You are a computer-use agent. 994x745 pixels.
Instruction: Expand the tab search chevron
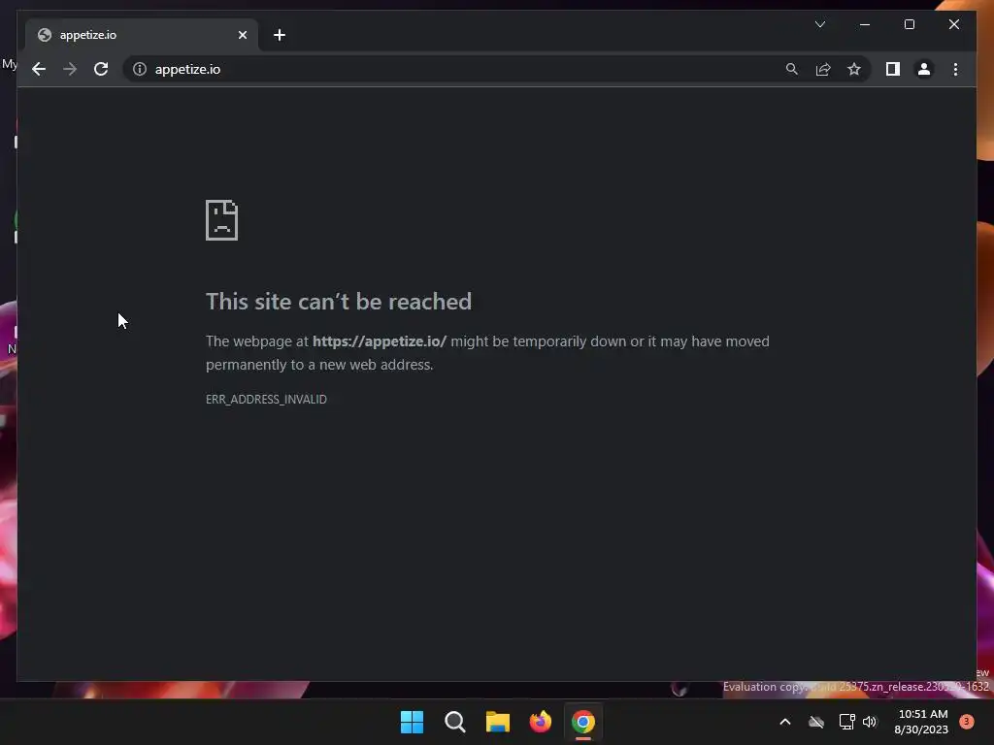coord(820,24)
